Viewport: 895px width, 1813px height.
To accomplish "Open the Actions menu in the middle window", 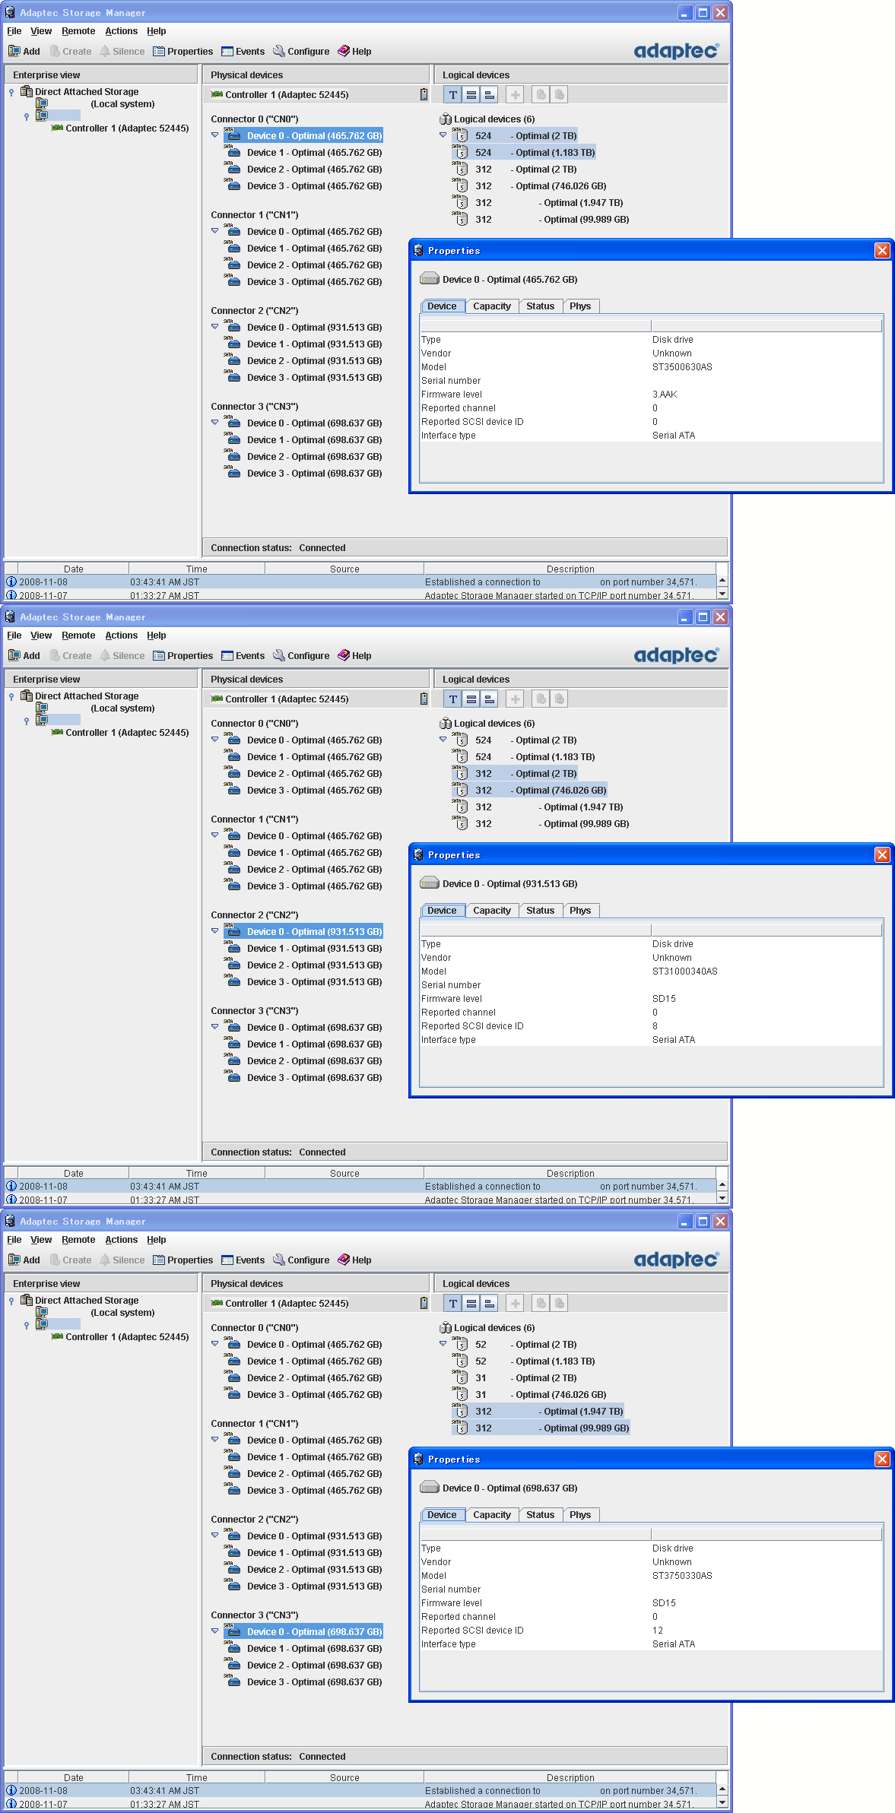I will 121,636.
